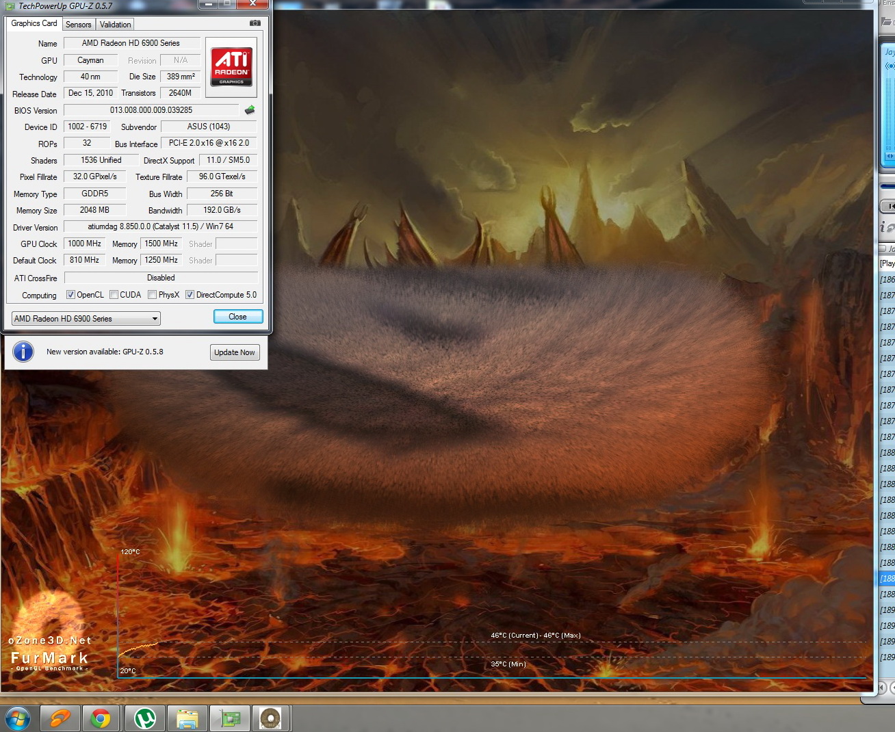This screenshot has width=895, height=732.
Task: Click the Shaders value '1536 Unified'
Action: (x=101, y=160)
